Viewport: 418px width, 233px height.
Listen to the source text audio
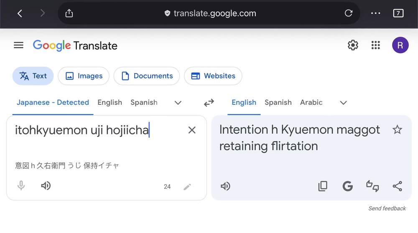coord(46,186)
